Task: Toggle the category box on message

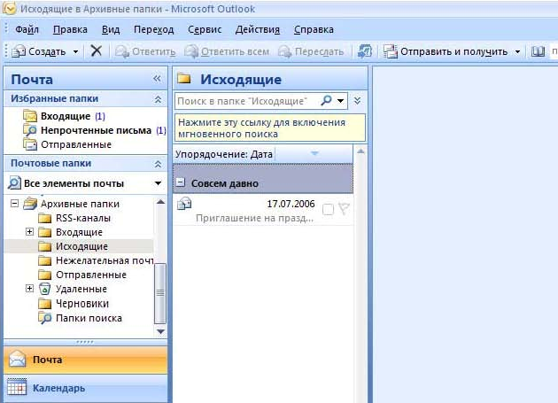Action: coord(328,210)
